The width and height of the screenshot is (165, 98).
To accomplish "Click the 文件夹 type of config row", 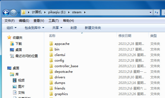I will [x=155, y=61].
